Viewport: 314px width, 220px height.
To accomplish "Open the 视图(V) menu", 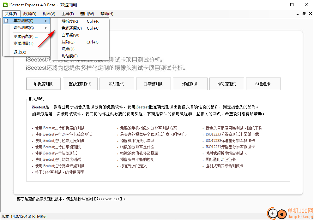I will (x=49, y=14).
